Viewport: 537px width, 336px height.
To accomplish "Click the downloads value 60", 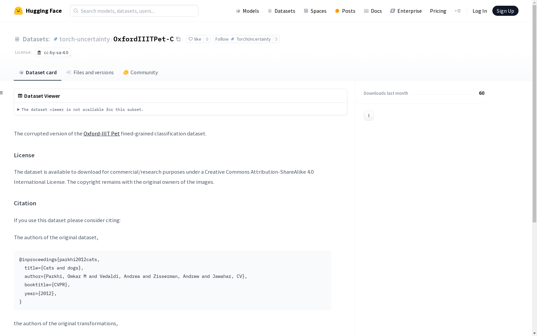I will click(482, 93).
